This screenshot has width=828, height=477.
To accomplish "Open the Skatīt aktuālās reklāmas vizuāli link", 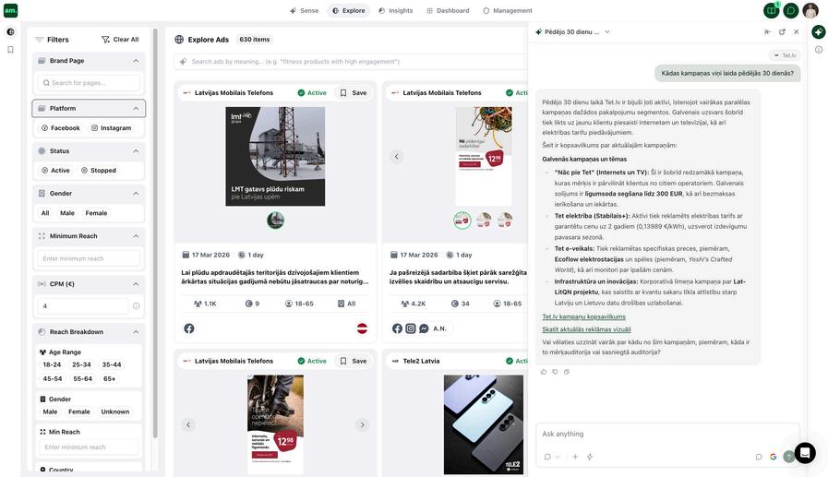I will click(586, 329).
